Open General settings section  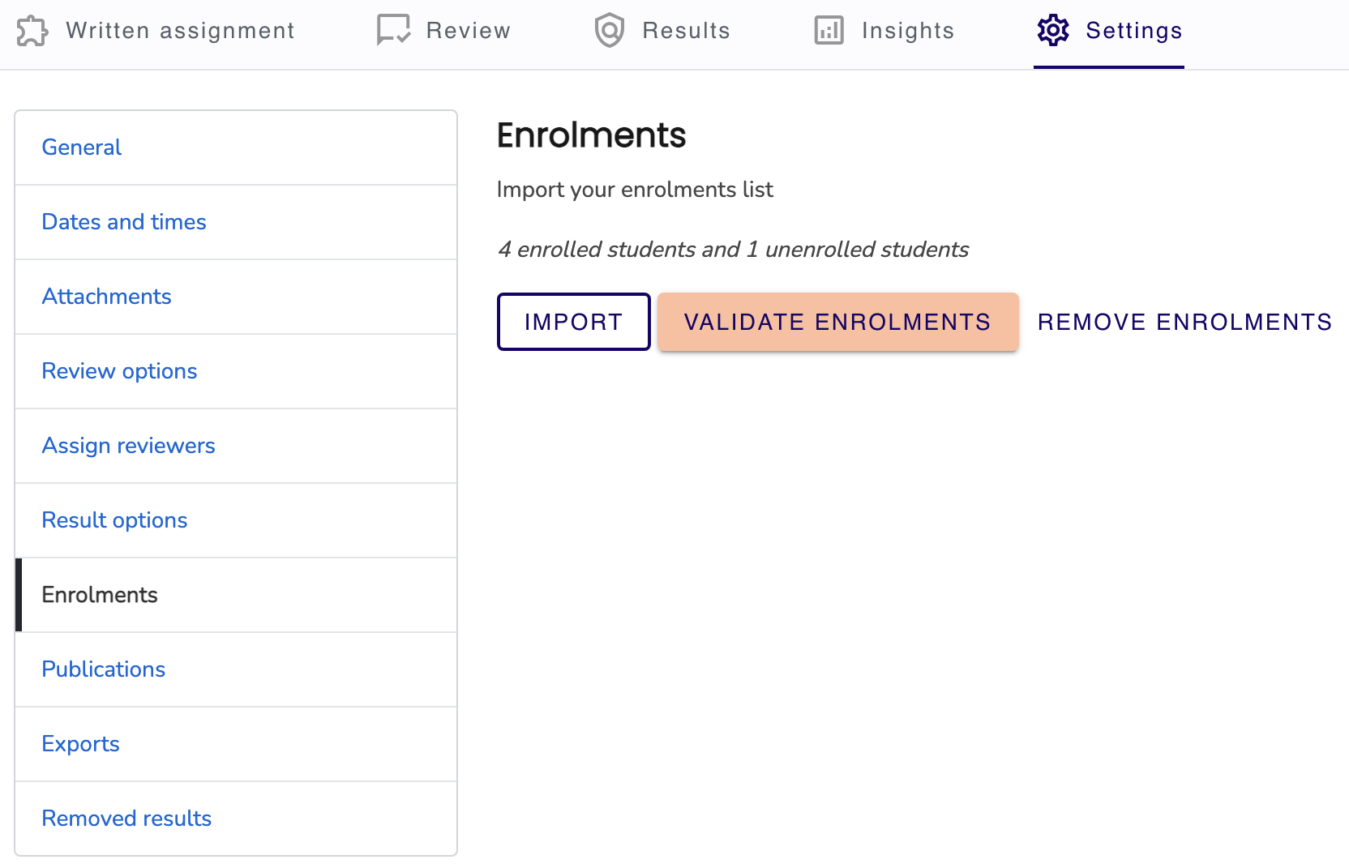tap(236, 148)
